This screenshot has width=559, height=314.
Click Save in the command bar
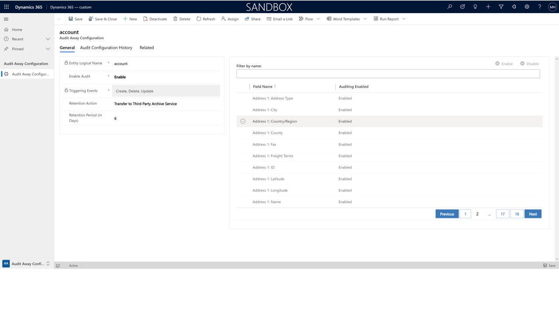click(76, 19)
